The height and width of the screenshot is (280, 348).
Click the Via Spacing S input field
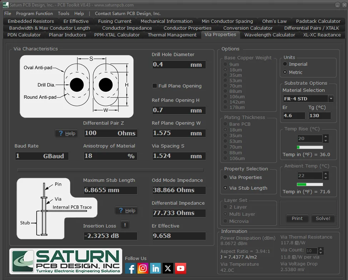(179, 156)
